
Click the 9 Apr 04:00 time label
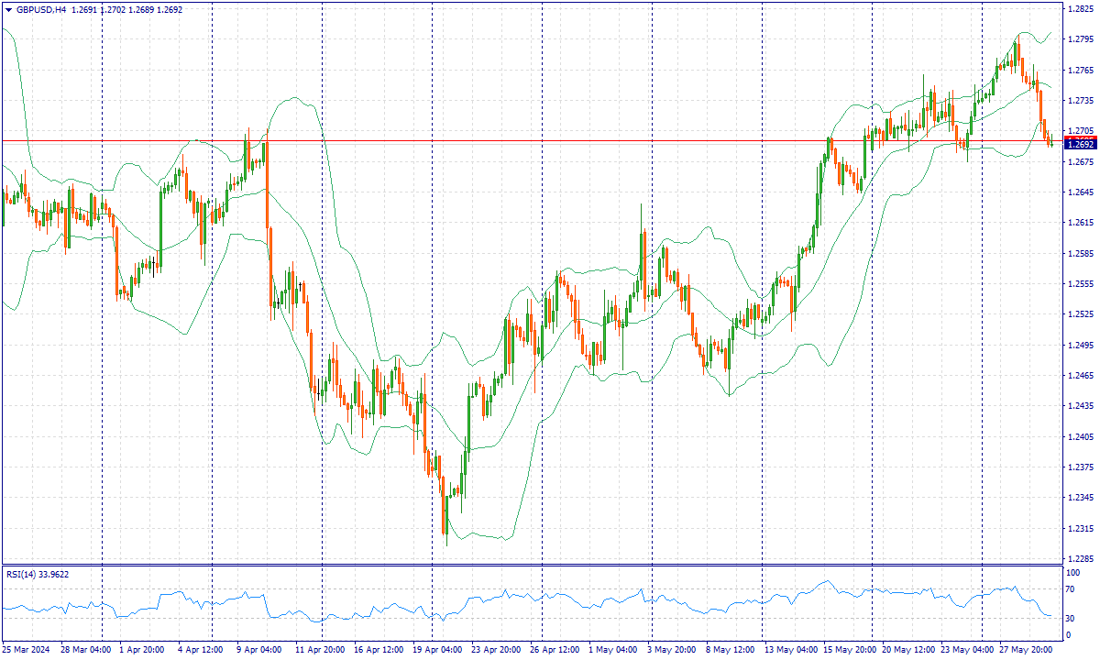[258, 649]
